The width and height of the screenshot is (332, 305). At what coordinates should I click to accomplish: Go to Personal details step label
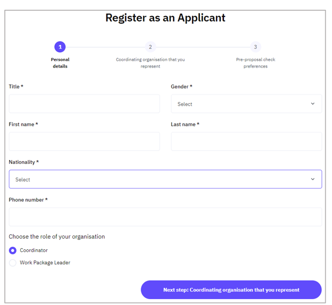[60, 63]
